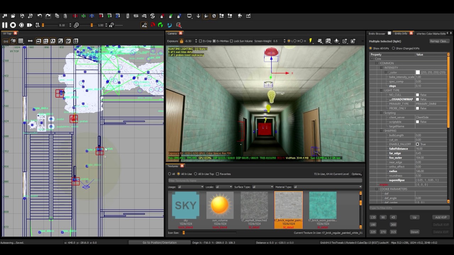This screenshot has width=454, height=255.
Task: Select the L radio button in Camera toolbar
Action: (x=289, y=41)
